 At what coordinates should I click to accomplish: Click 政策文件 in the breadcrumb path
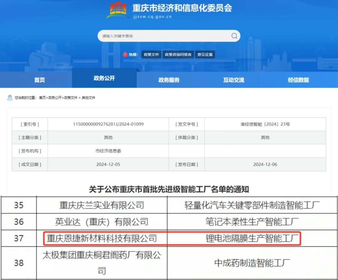point(71,98)
